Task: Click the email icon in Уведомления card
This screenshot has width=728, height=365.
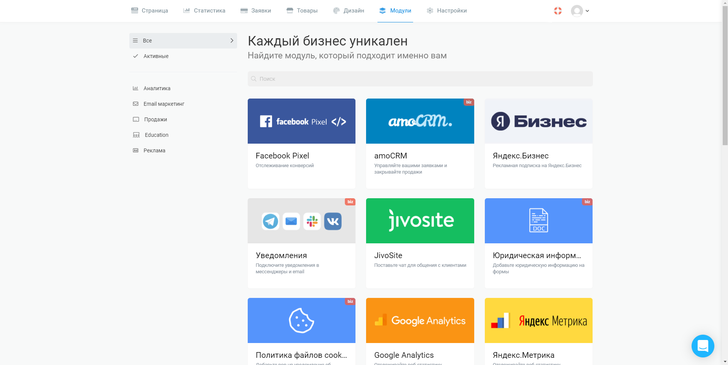Action: click(x=291, y=221)
